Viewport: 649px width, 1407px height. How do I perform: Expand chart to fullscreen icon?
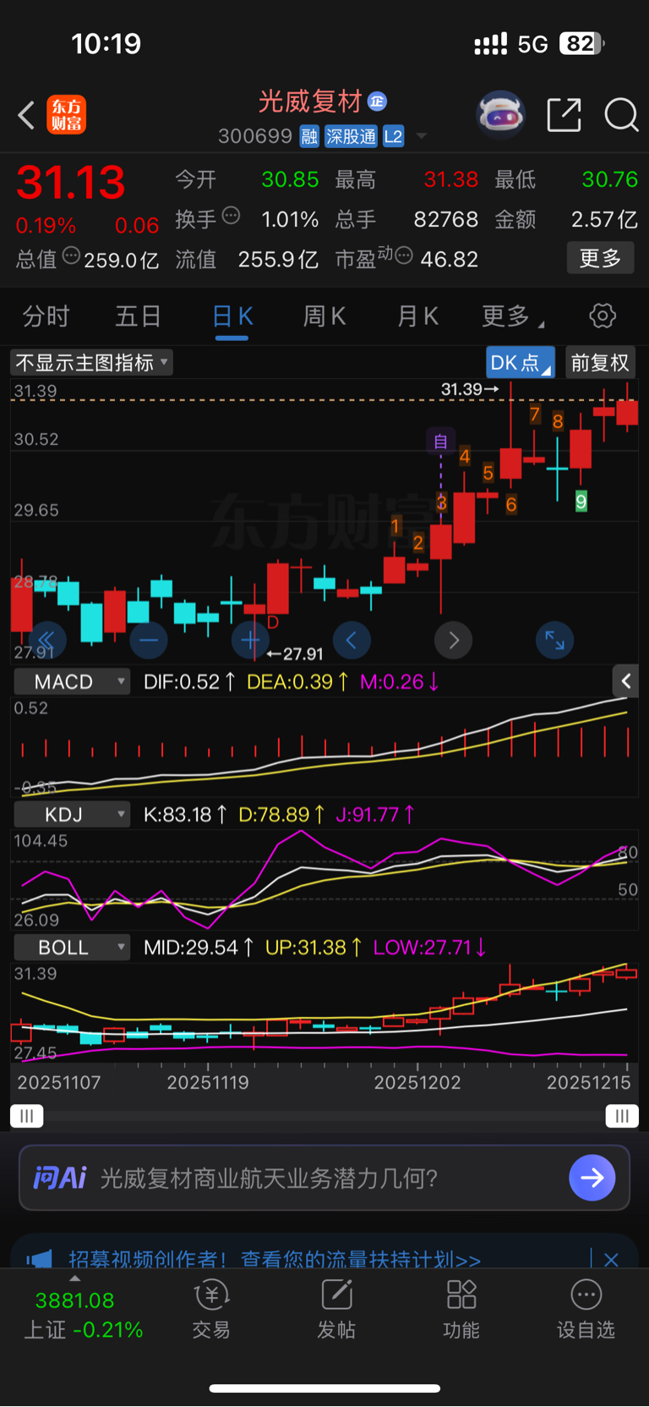tap(554, 640)
